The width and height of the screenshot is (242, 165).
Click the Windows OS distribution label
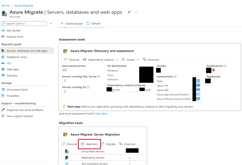(x=112, y=71)
